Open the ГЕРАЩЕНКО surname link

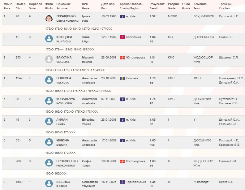tap(66, 16)
